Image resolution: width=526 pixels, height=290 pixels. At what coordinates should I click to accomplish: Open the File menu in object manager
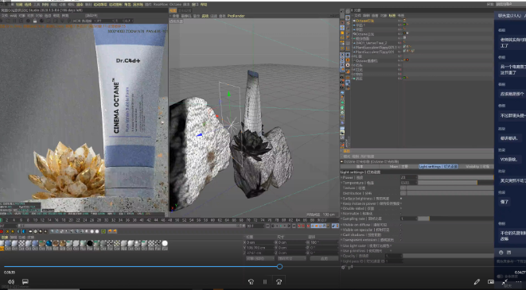[x=357, y=15]
